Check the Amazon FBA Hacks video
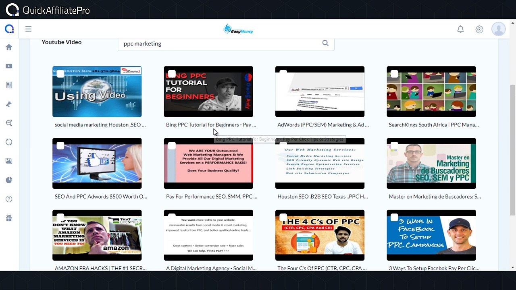Image resolution: width=516 pixels, height=290 pixels. 60,217
